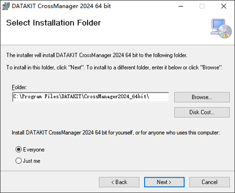Go back with the "< Back" button

[119, 182]
